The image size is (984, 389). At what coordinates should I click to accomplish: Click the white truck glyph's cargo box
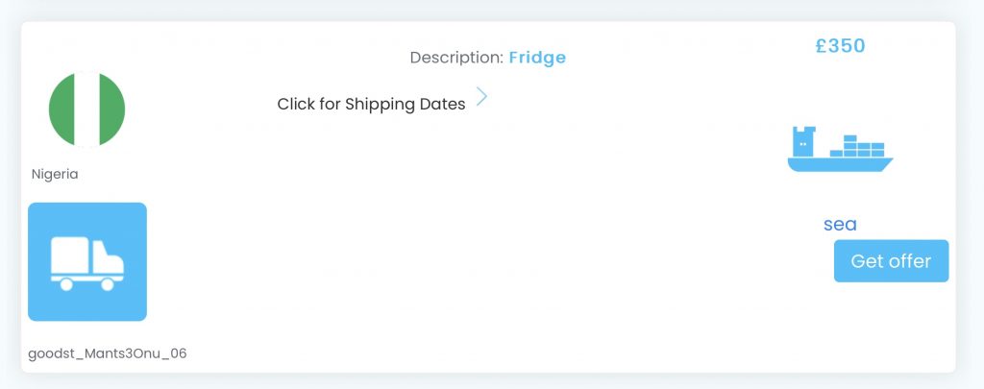click(69, 255)
